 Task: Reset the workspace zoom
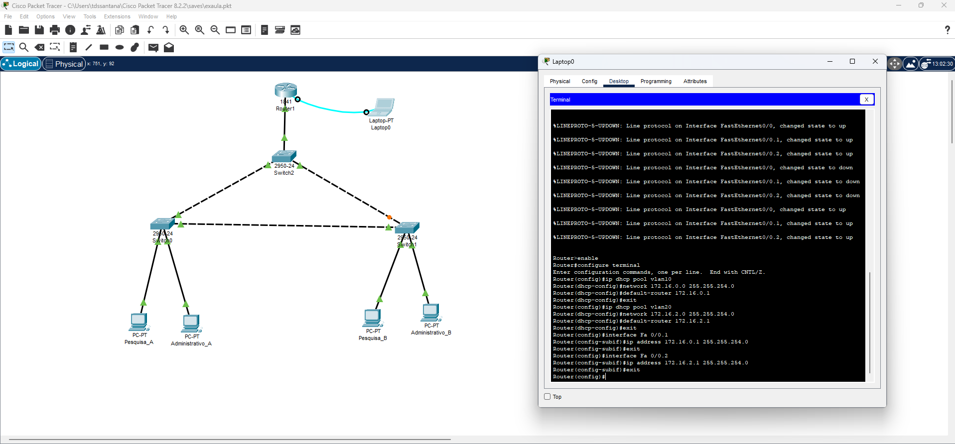coord(200,30)
